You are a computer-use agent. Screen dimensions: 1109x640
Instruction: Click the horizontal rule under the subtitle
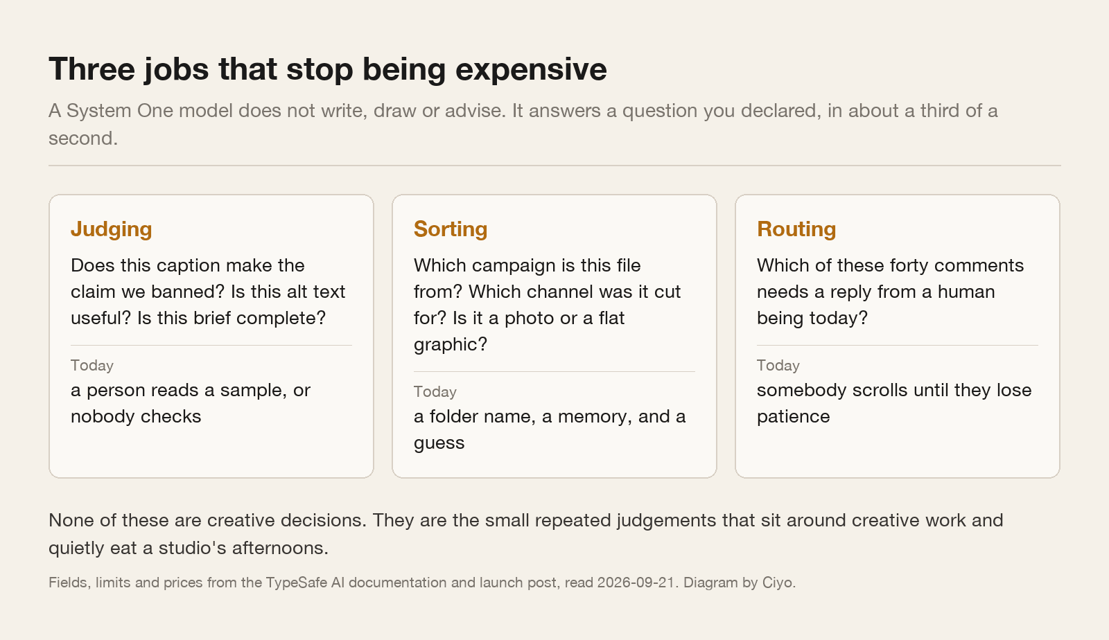(x=554, y=166)
